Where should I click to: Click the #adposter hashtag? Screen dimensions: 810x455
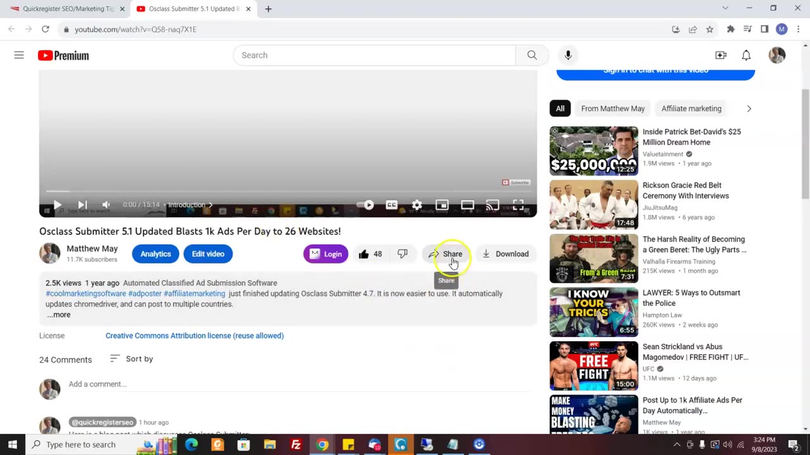point(145,294)
